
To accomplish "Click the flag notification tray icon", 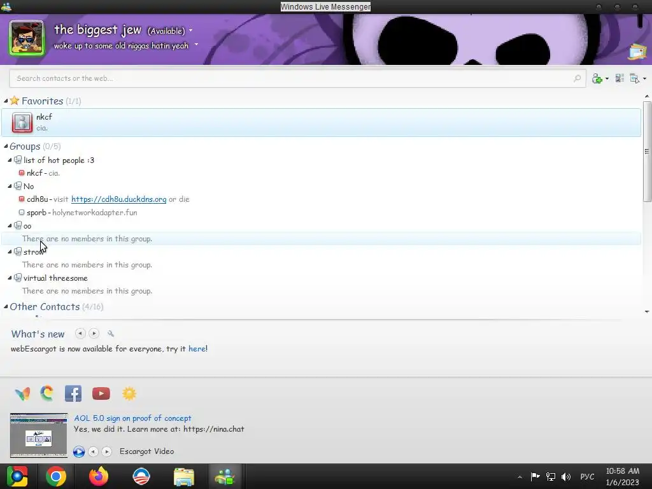I will coord(535,476).
